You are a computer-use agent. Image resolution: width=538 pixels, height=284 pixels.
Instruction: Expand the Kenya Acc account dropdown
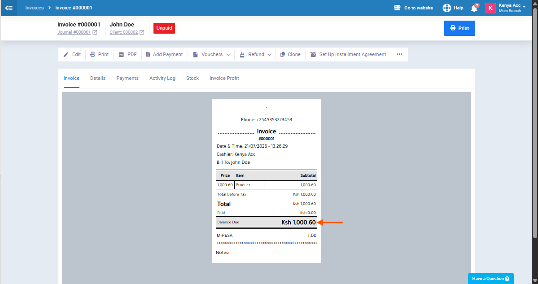pyautogui.click(x=524, y=7)
